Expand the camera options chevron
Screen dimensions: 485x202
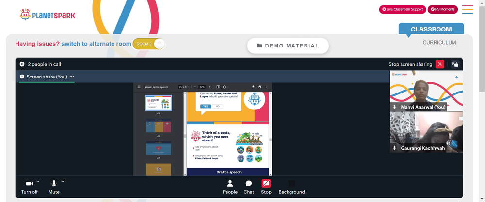click(x=38, y=181)
